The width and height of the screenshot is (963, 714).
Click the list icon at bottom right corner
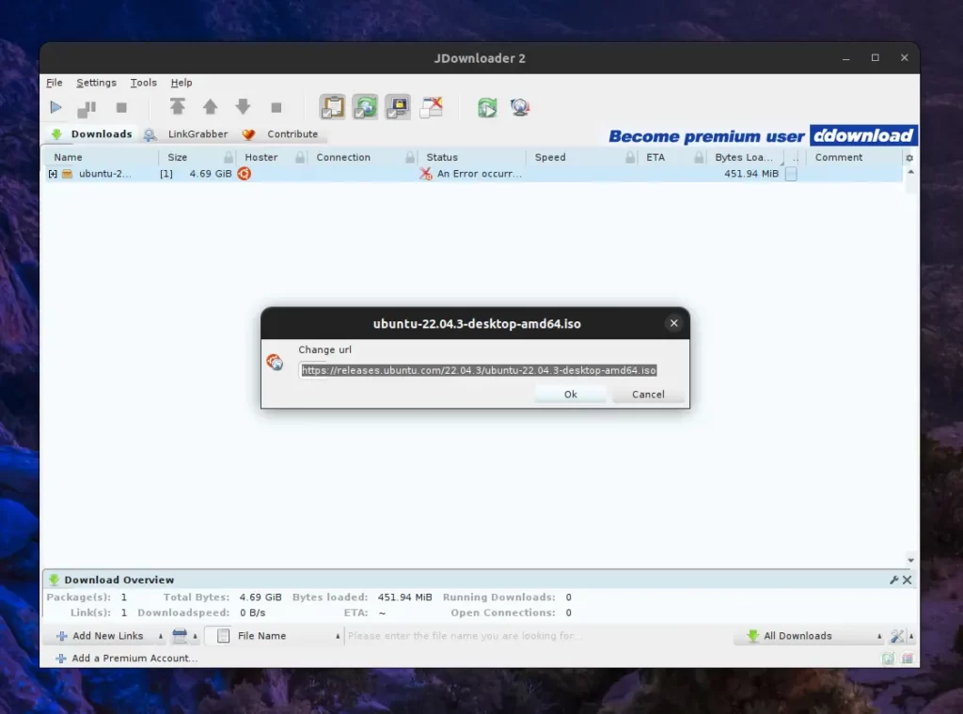point(908,659)
